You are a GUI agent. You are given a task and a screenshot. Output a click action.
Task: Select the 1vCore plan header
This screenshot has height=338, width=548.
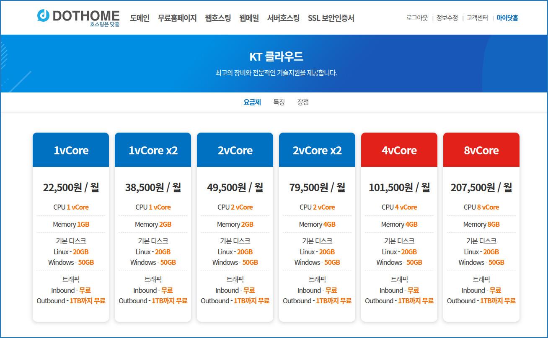coord(71,150)
